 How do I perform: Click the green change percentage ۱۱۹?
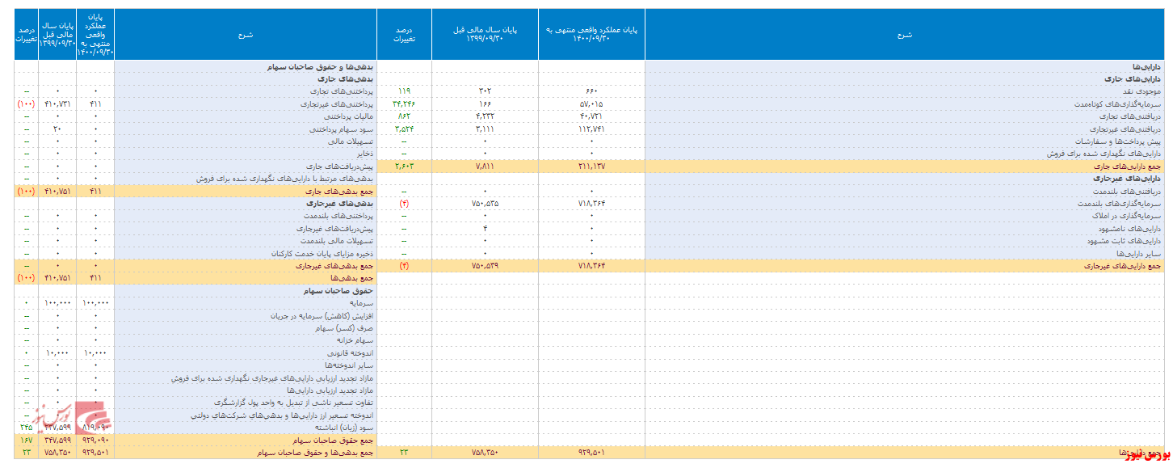405,92
